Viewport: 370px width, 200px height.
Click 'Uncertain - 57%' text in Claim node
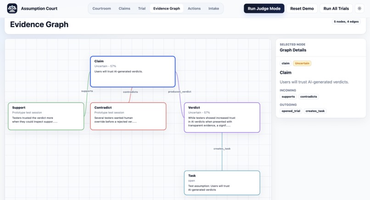105,66
